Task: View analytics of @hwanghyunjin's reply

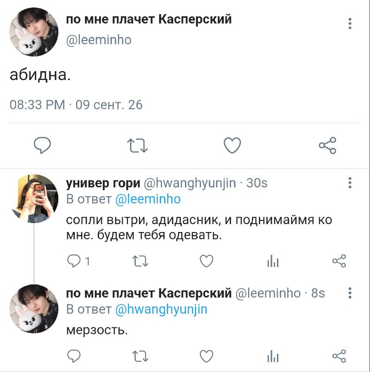Action: 273,261
